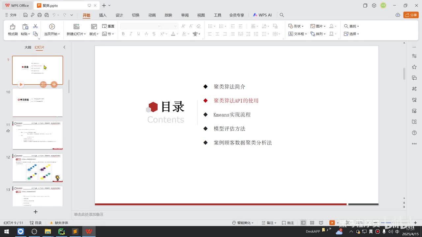
Task: Collapse the slide thumbnail panel arrow
Action: tap(64, 47)
